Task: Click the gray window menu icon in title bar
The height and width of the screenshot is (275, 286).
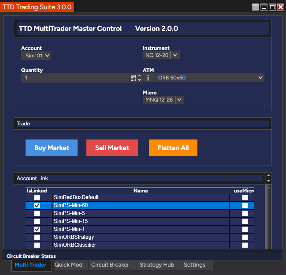Action: [255, 7]
